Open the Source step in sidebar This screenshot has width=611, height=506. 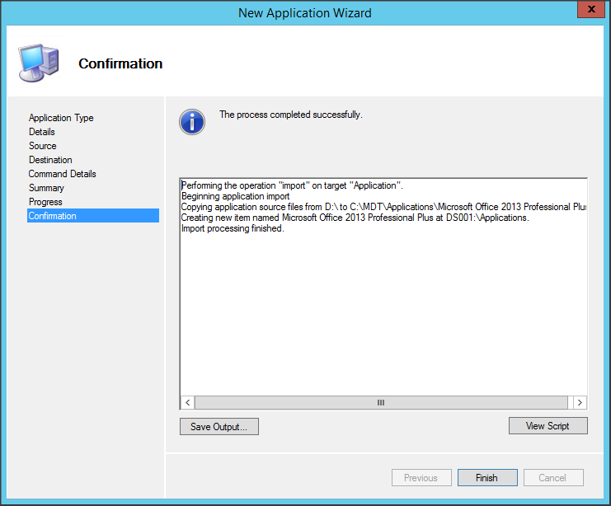43,146
